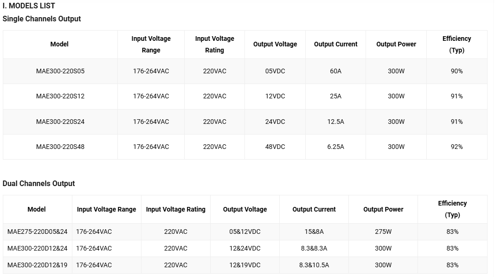Select the 48VDC output voltage cell
Image resolution: width=495 pixels, height=277 pixels.
[275, 147]
